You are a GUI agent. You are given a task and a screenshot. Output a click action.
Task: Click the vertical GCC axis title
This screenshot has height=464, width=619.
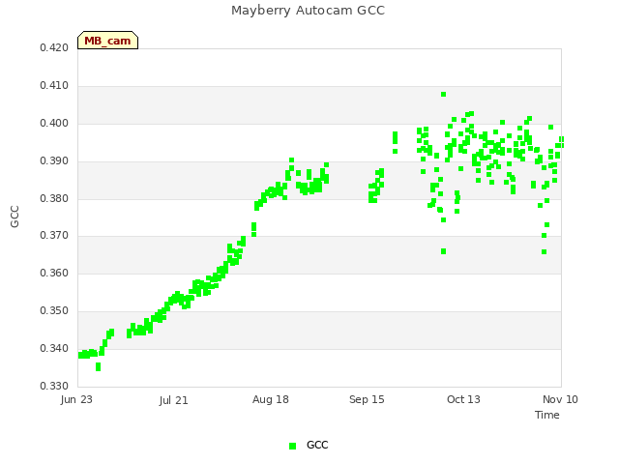(15, 217)
